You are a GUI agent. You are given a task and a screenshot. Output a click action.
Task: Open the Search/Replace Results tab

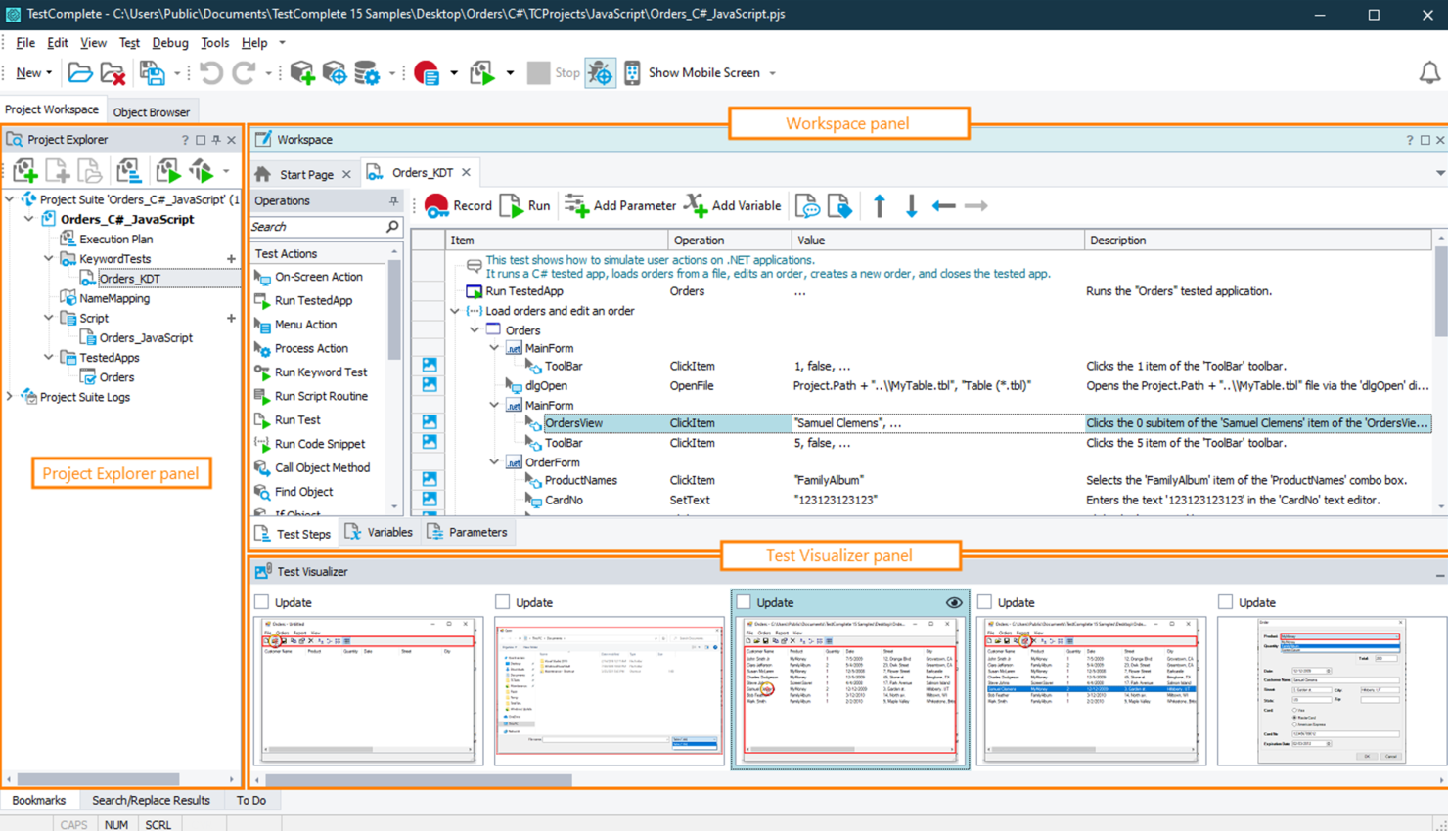(x=151, y=801)
